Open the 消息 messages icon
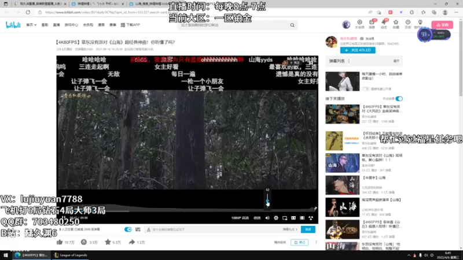 372,24
